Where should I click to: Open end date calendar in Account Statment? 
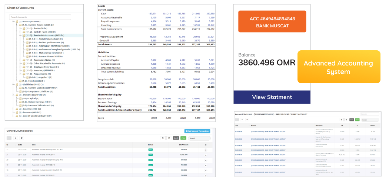(346, 120)
